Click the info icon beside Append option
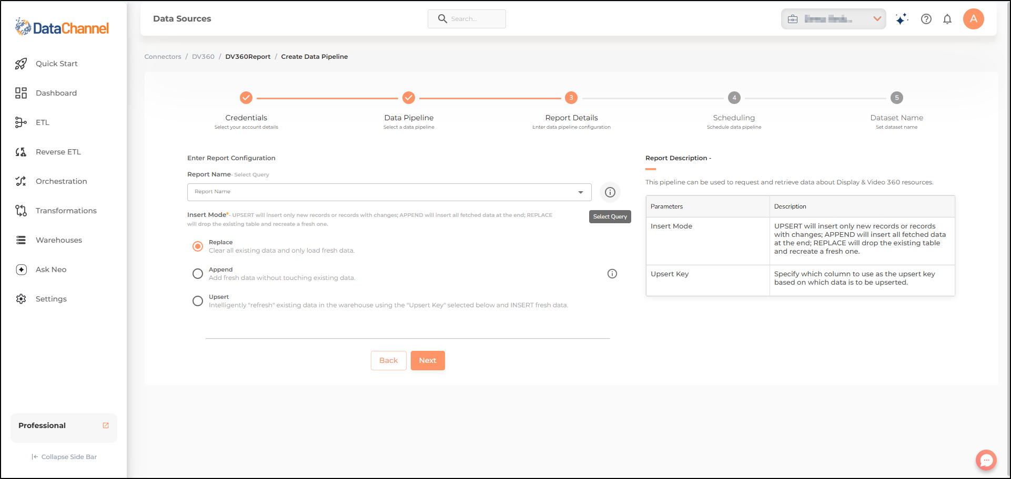Viewport: 1011px width, 479px height. (612, 274)
